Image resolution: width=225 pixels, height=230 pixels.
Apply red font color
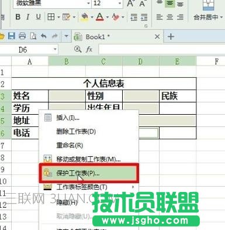point(100,17)
